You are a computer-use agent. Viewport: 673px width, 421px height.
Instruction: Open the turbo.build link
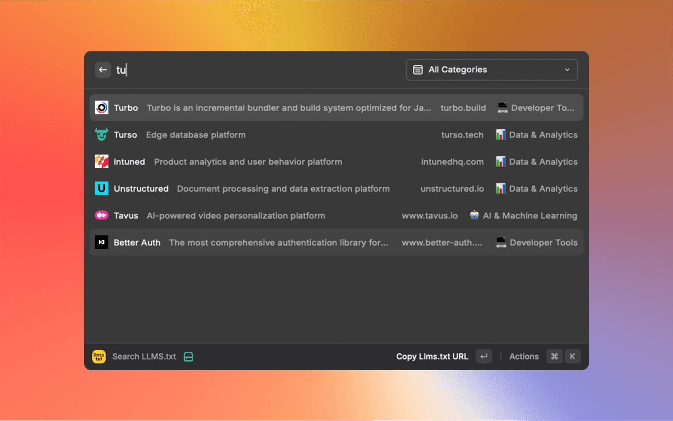(463, 107)
